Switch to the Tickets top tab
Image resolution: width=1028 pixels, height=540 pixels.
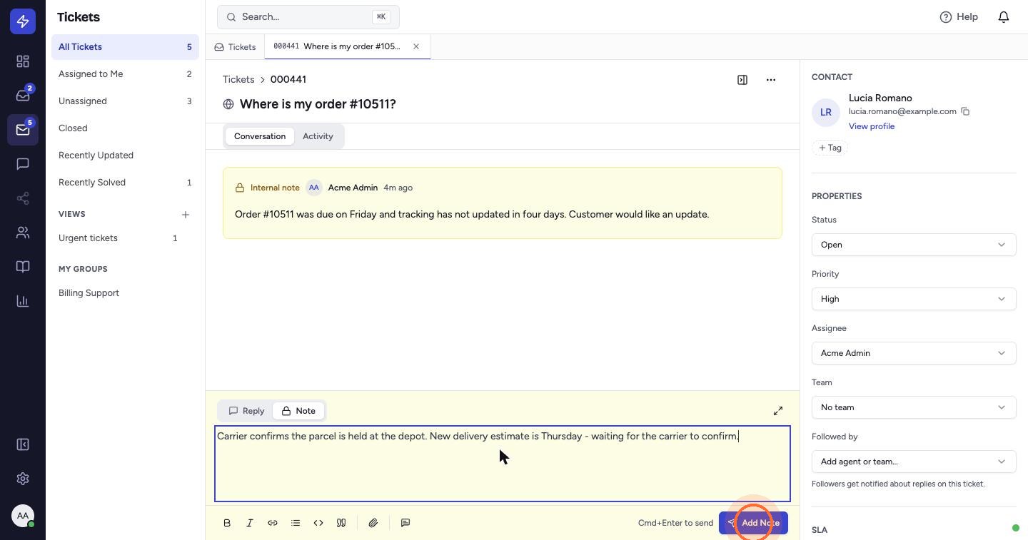tap(235, 47)
